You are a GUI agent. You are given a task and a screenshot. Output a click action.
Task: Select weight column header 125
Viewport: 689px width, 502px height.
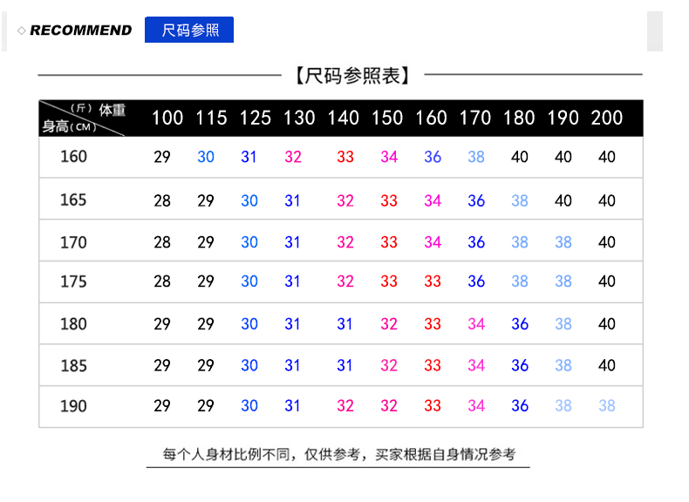[255, 119]
